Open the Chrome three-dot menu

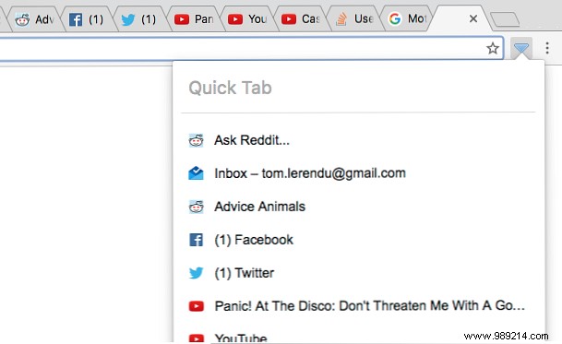point(547,48)
